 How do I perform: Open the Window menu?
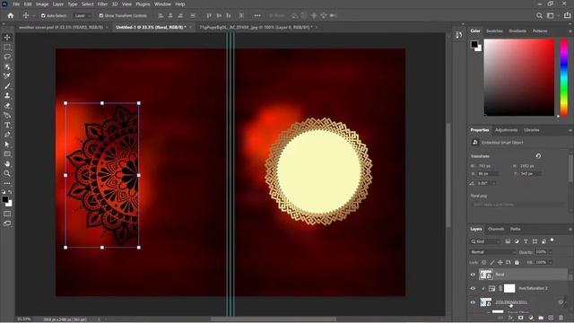pyautogui.click(x=162, y=4)
